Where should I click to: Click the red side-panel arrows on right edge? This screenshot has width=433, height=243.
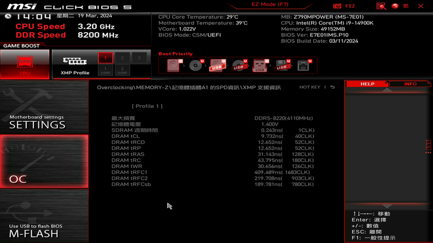(x=428, y=146)
